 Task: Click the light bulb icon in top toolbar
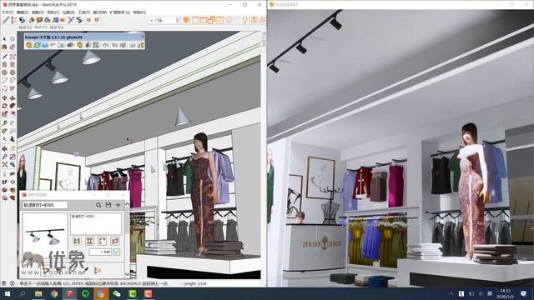coord(244,20)
